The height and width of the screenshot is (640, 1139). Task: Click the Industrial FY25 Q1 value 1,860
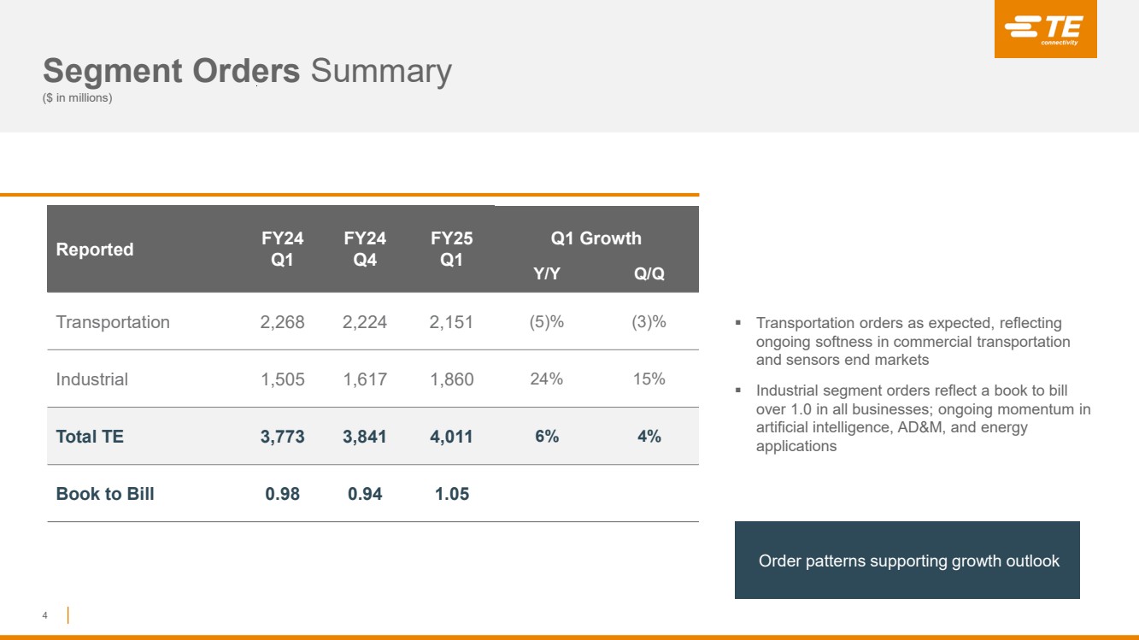tap(451, 379)
